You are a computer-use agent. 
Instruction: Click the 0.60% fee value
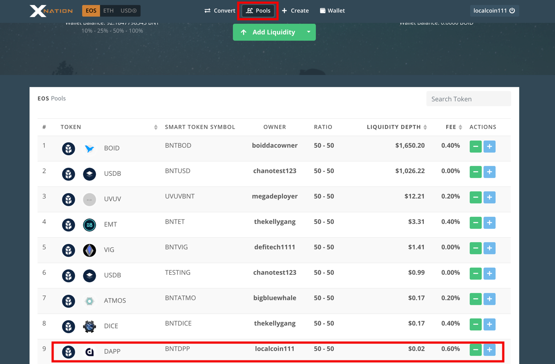coord(451,349)
